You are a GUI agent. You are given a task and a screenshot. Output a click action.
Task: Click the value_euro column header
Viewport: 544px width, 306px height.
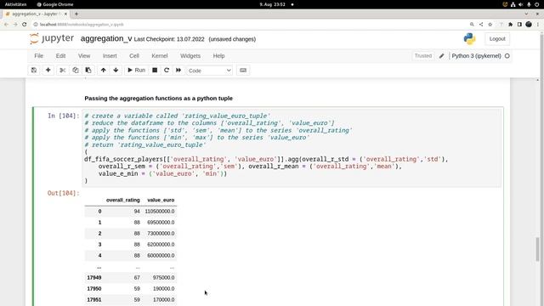[x=161, y=200]
